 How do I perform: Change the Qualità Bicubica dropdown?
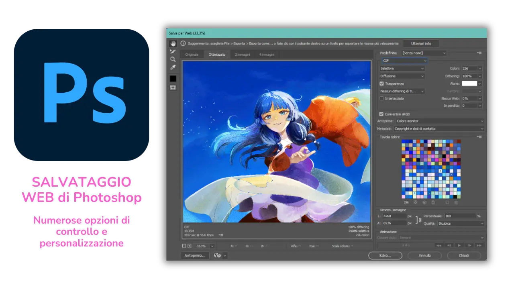460,223
